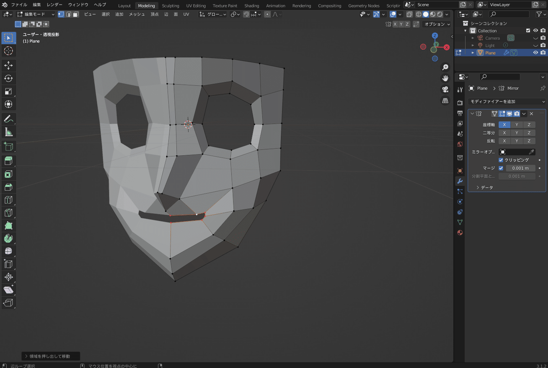Viewport: 548px width, 368px height.
Task: Select the Transform tool
Action: (x=9, y=104)
